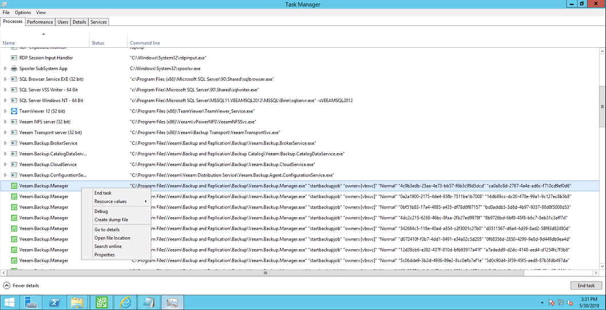The width and height of the screenshot is (606, 310).
Task: Expand the Veeam Transport server group
Action: coord(5,133)
